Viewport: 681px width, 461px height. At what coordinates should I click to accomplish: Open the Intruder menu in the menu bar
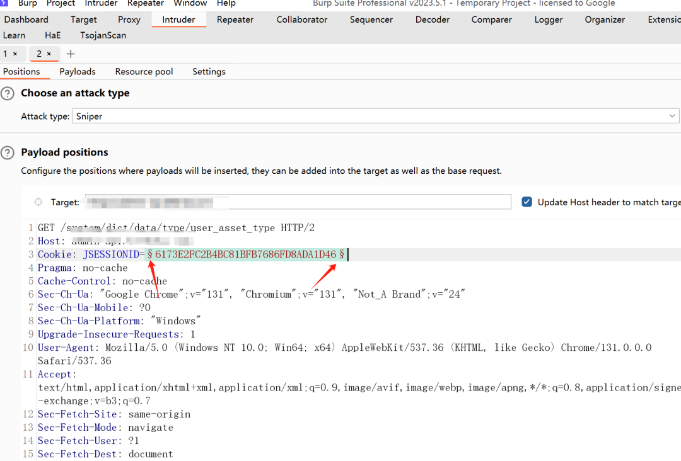tap(101, 3)
